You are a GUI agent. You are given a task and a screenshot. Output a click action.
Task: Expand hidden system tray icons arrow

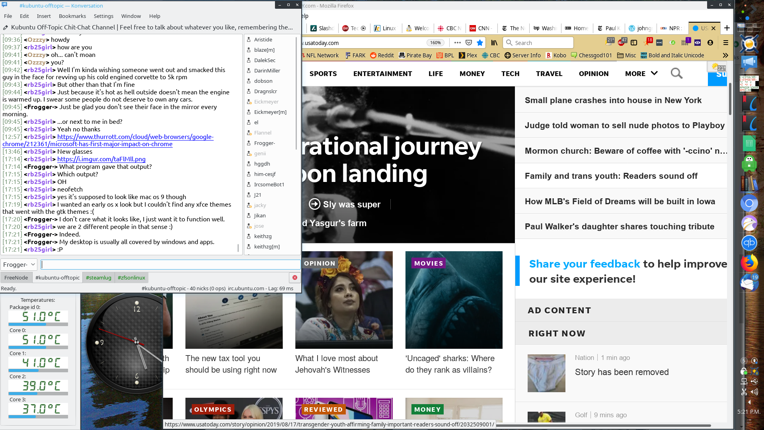749,402
